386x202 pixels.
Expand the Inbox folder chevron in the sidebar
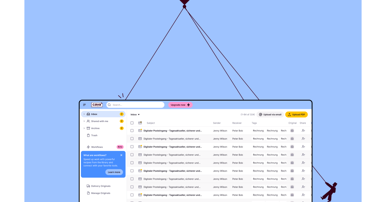pos(84,114)
